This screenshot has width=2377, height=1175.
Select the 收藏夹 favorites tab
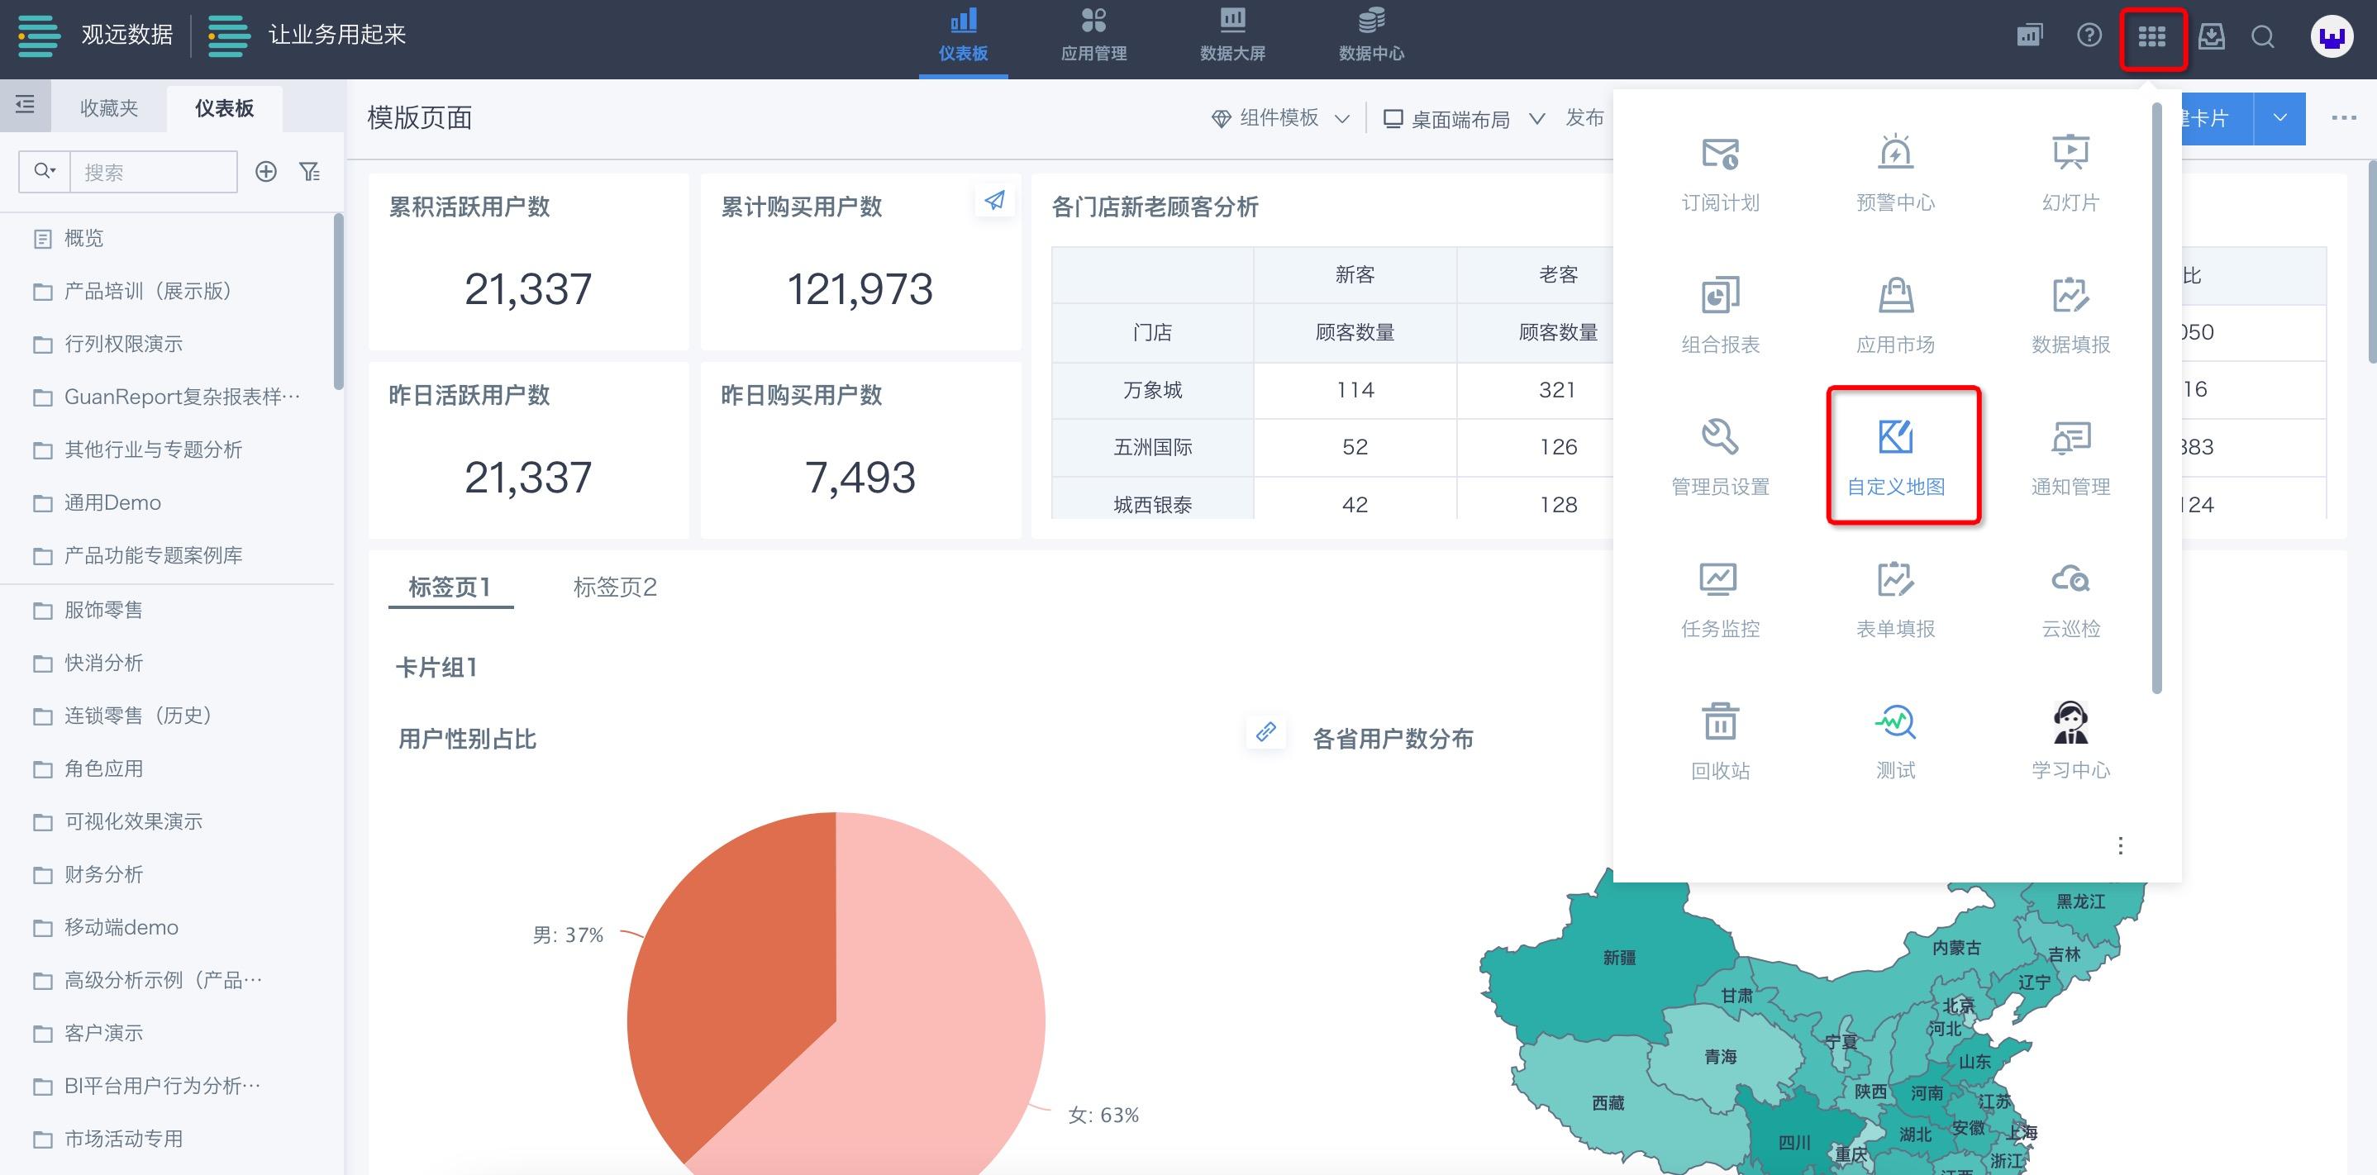109,108
